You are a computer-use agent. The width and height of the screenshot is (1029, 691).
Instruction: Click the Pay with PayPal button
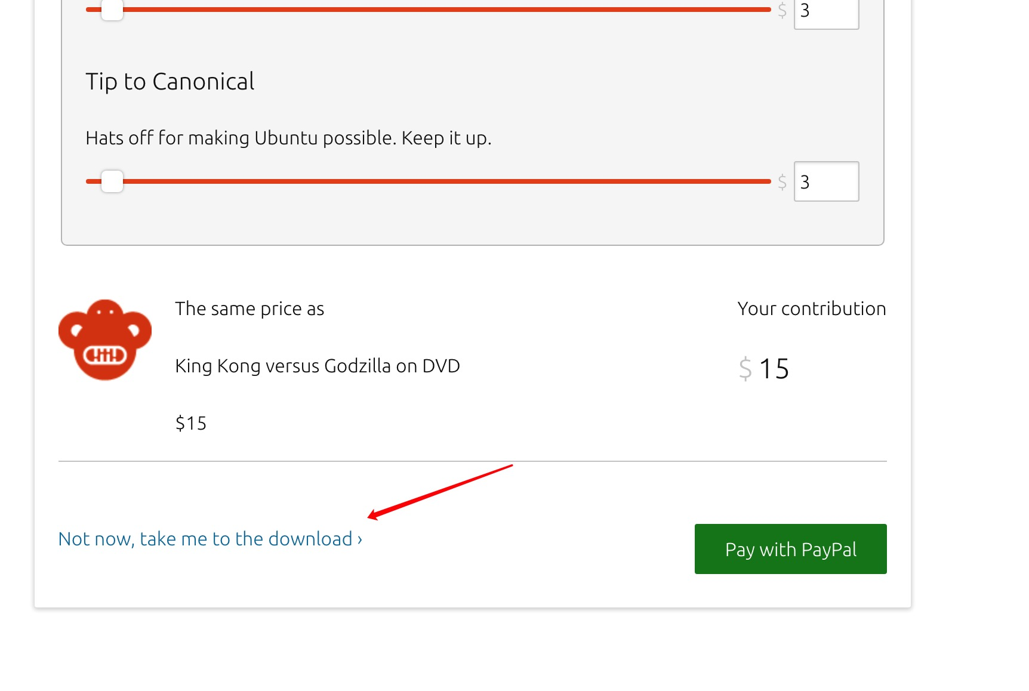coord(790,549)
